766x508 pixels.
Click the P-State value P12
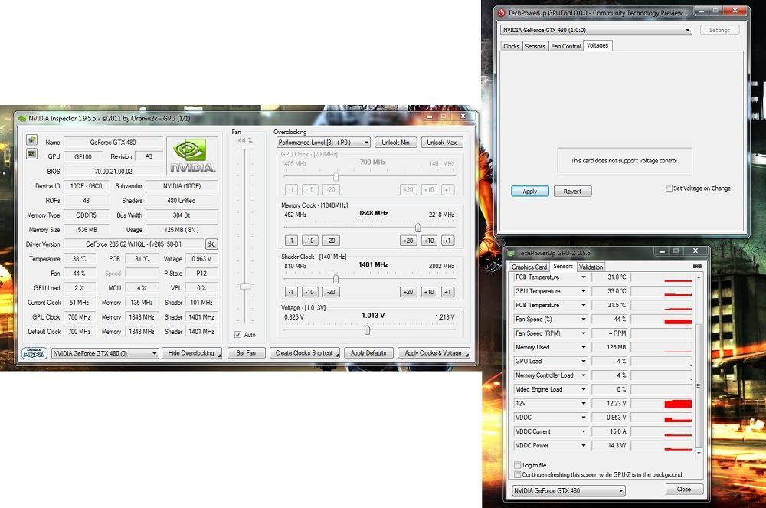[201, 274]
